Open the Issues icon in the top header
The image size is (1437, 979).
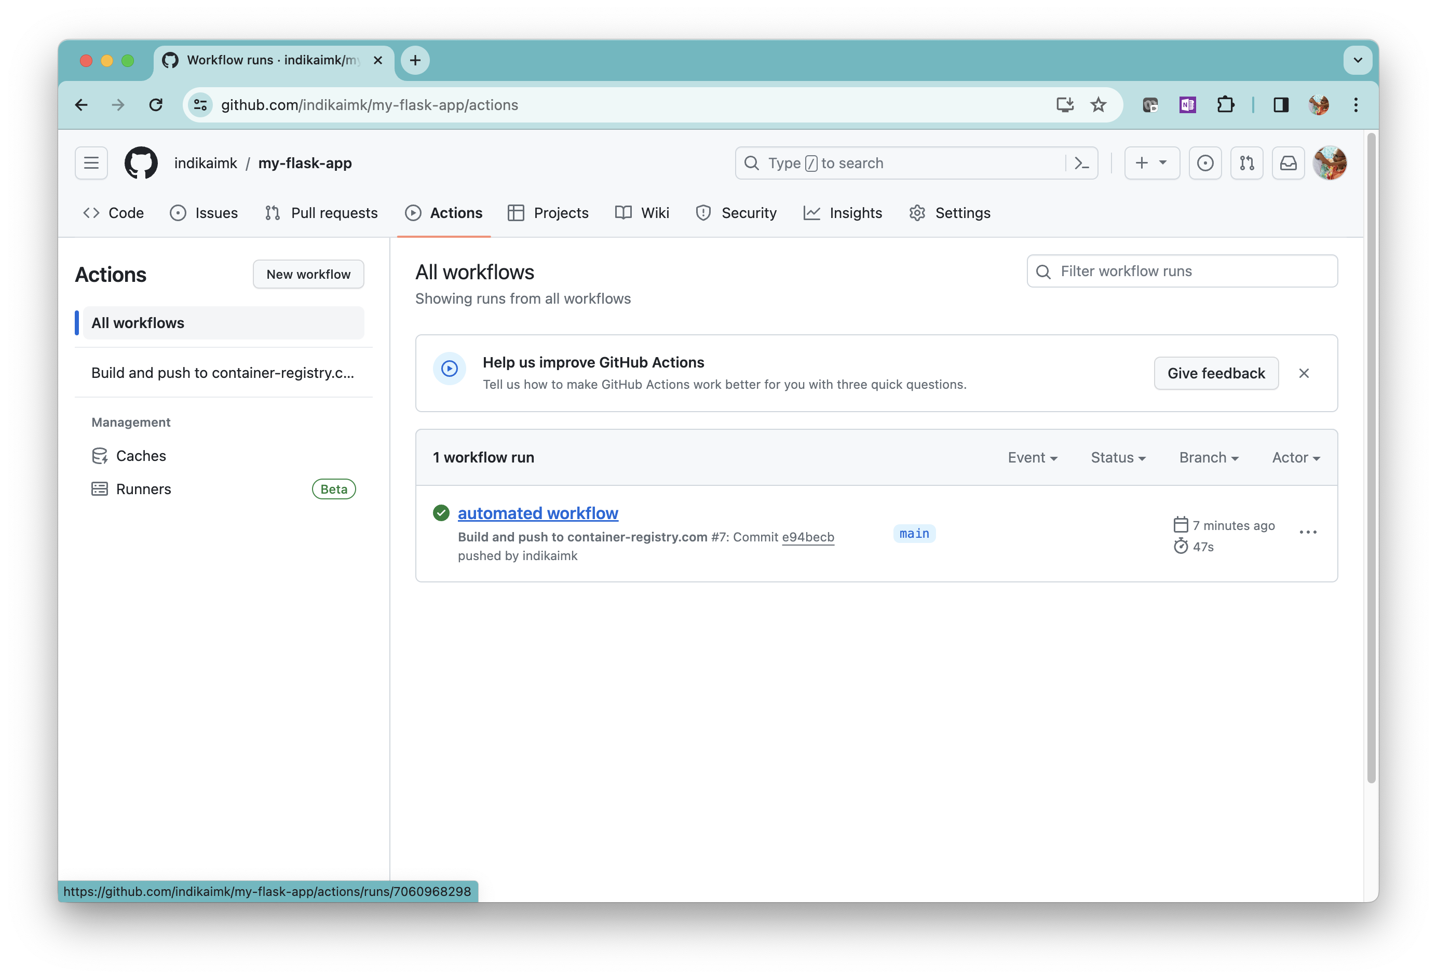pos(1204,164)
